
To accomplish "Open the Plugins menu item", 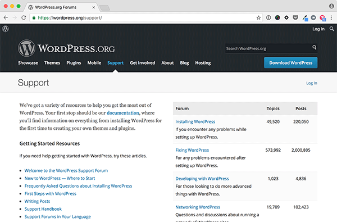I will coord(74,63).
